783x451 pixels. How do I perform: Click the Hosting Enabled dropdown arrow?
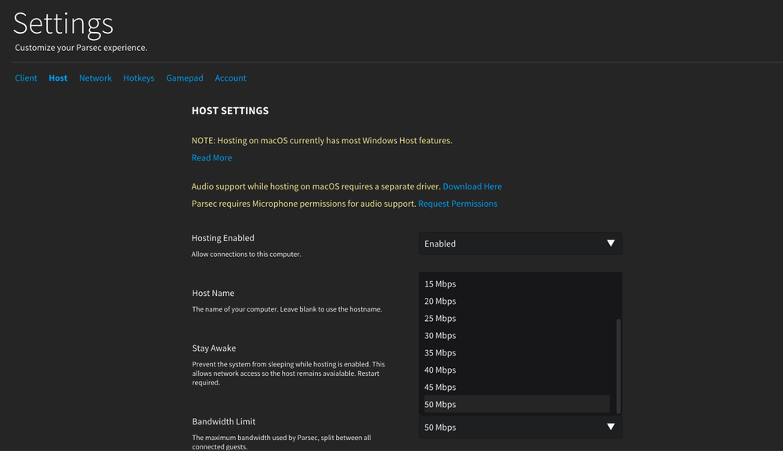point(611,244)
